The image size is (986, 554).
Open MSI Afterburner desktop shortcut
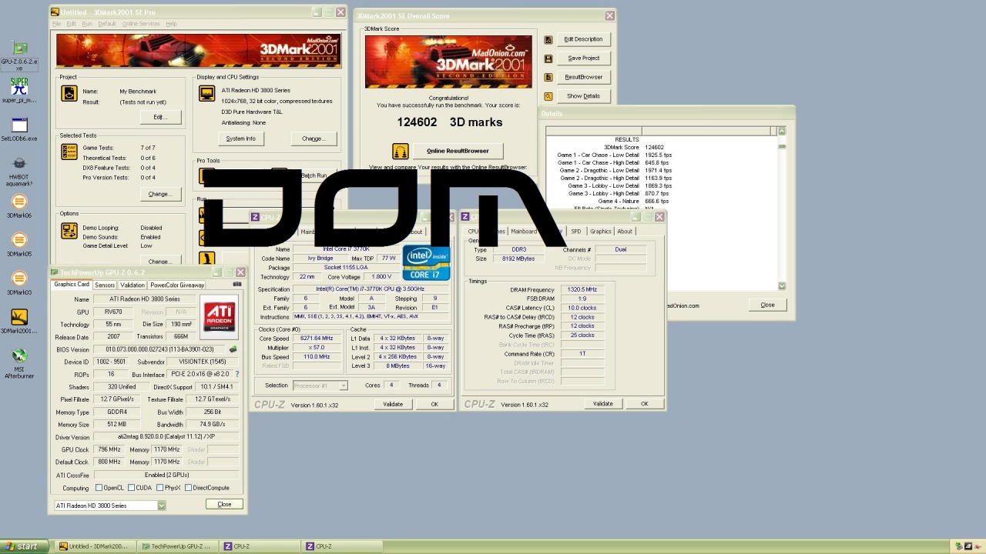[19, 356]
